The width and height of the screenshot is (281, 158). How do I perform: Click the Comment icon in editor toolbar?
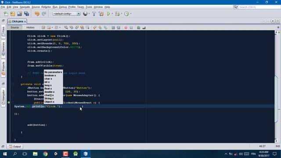pyautogui.click(x=139, y=28)
